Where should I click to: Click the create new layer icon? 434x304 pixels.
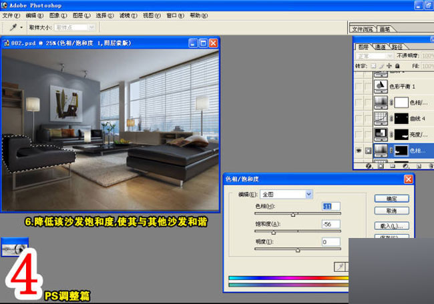[x=419, y=166]
